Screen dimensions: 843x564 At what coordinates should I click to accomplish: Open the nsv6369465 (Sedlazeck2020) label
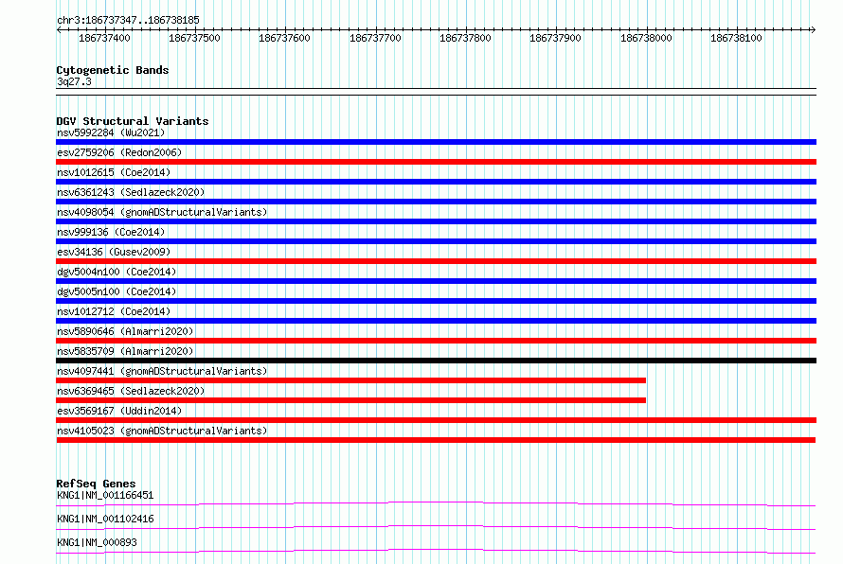point(131,391)
